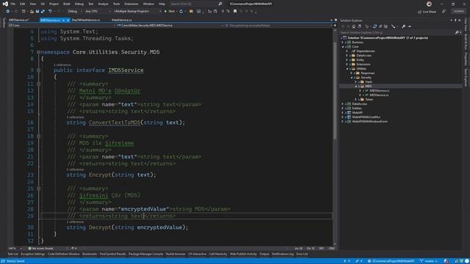The height and width of the screenshot is (264, 470).
Task: Select IMD5Service.cs in Solution Explorer
Action: click(379, 90)
